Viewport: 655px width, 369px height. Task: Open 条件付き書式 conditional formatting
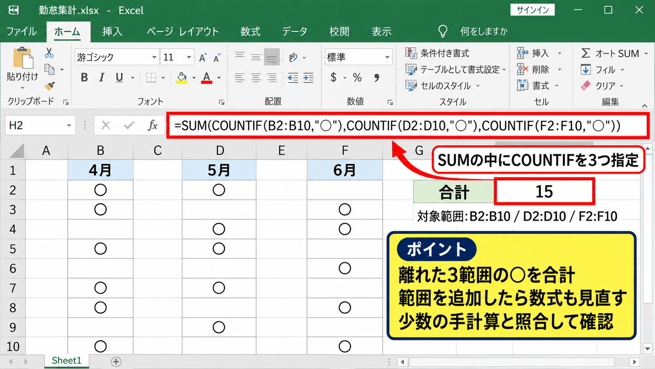click(x=437, y=53)
